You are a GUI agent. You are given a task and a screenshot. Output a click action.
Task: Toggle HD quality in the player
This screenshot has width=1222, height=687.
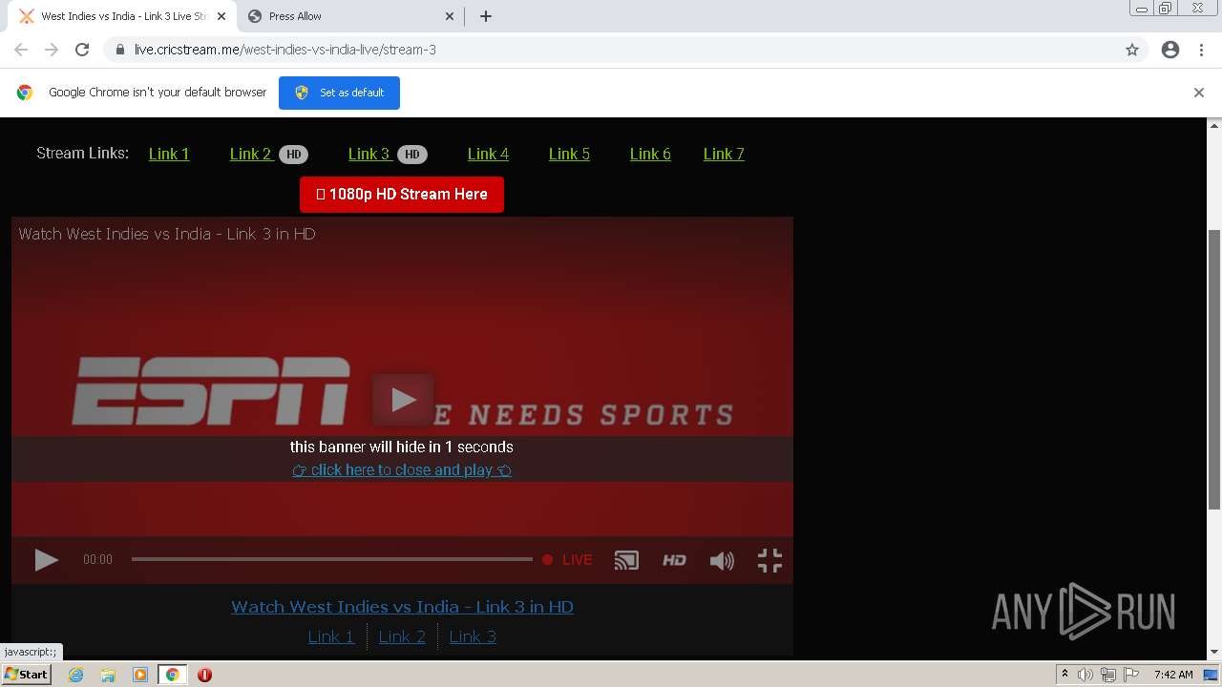pyautogui.click(x=674, y=560)
